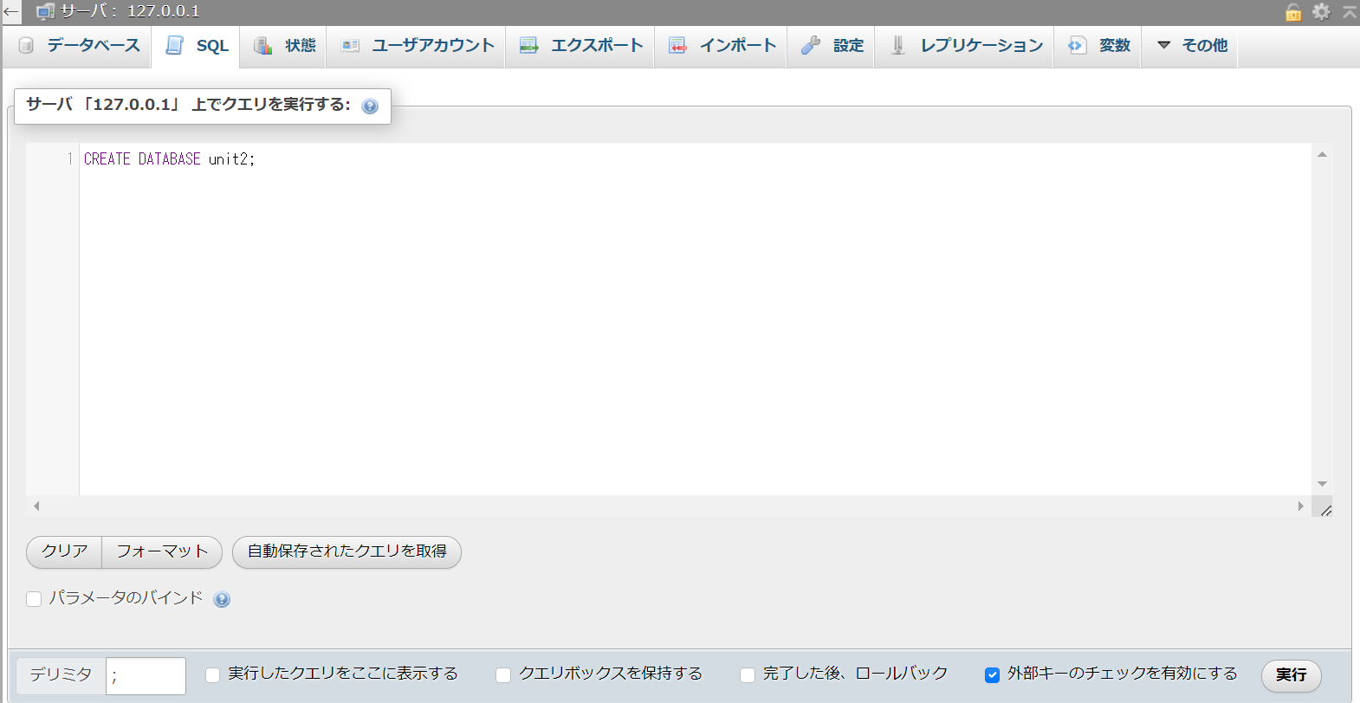
Task: Open page settings gear icon
Action: (x=1321, y=11)
